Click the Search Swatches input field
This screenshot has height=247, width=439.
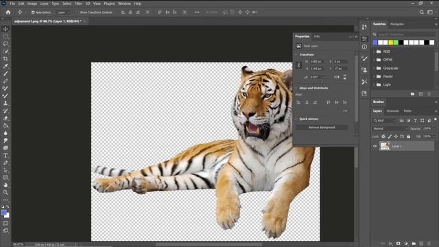406,34
